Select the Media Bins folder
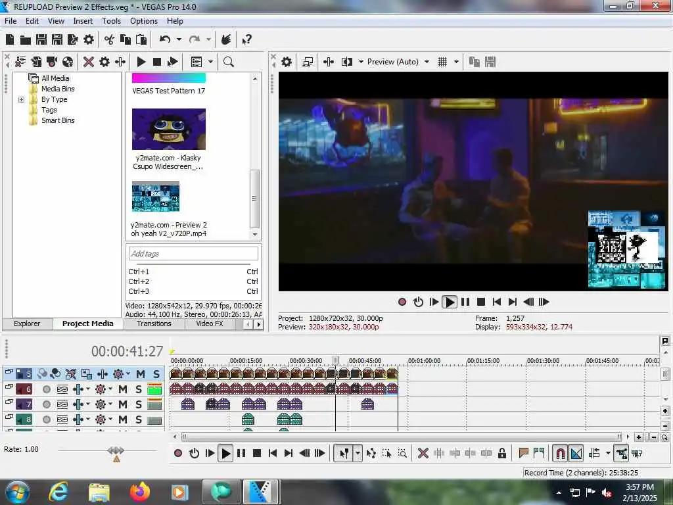 coord(58,89)
